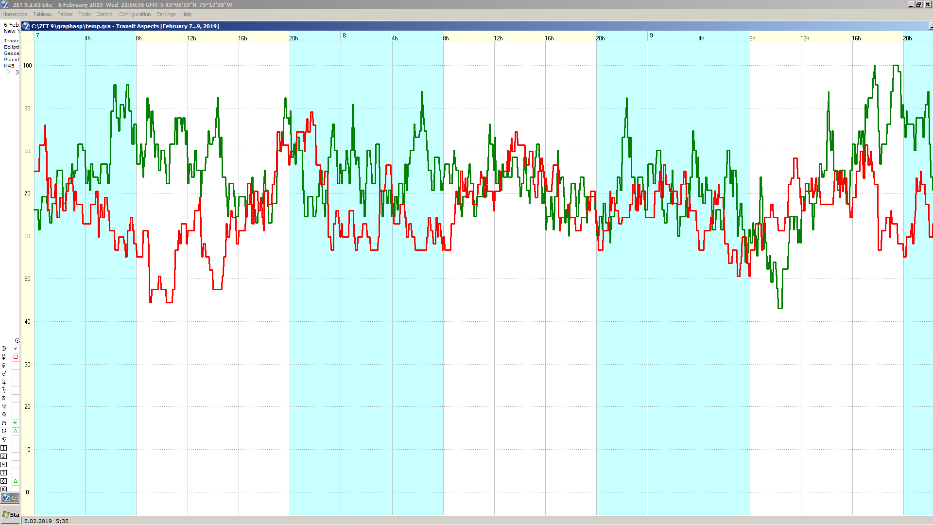Open the Settings menu
The height and width of the screenshot is (525, 933).
tap(166, 14)
